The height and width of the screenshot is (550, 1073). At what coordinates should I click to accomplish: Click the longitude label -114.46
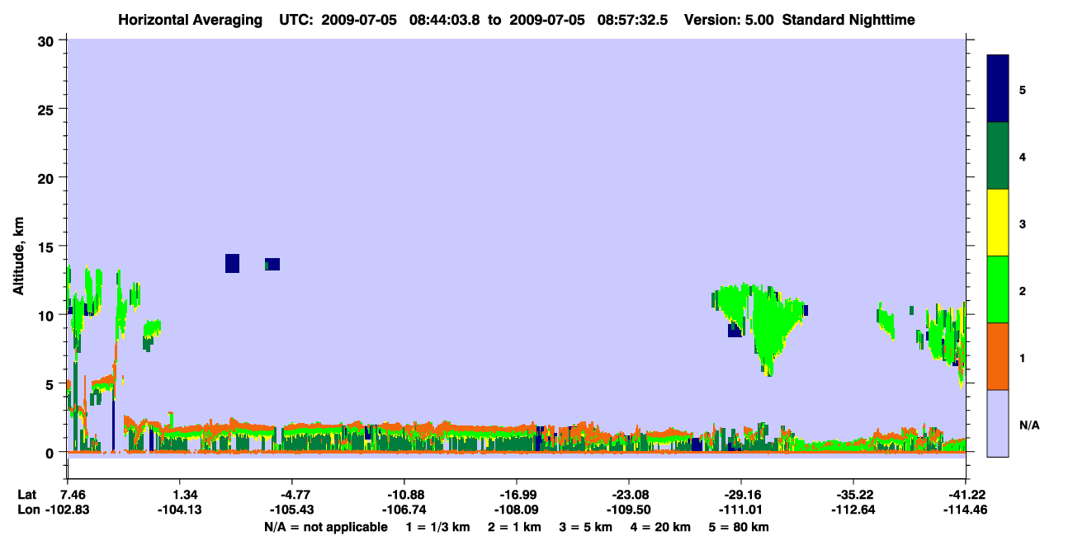[x=966, y=510]
